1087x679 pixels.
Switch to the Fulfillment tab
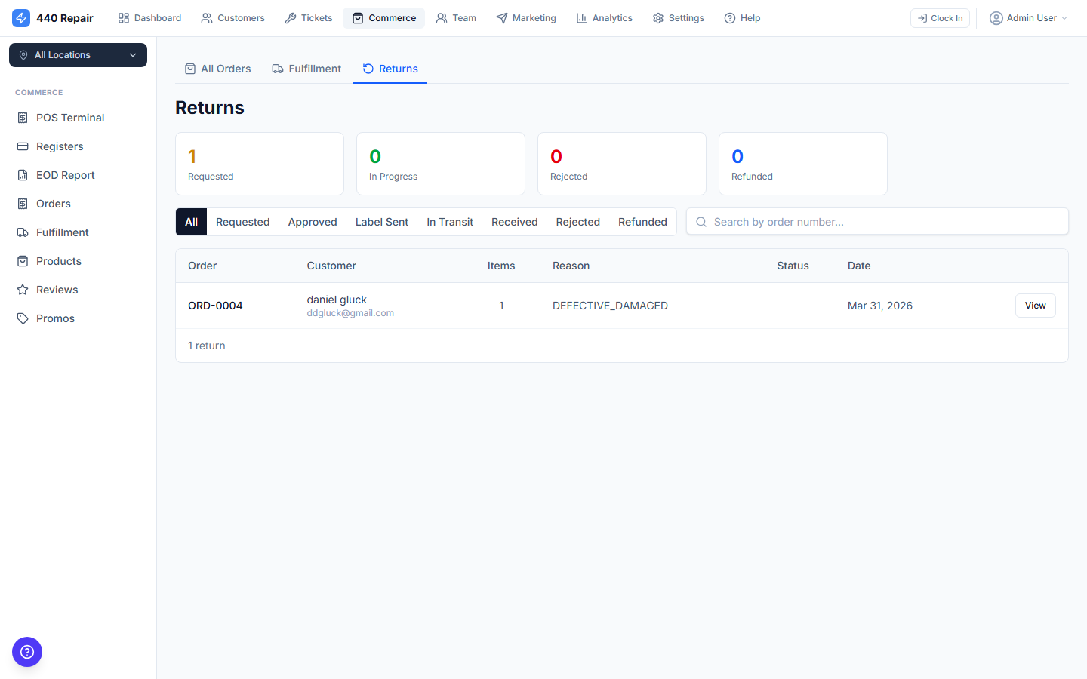[x=306, y=69]
